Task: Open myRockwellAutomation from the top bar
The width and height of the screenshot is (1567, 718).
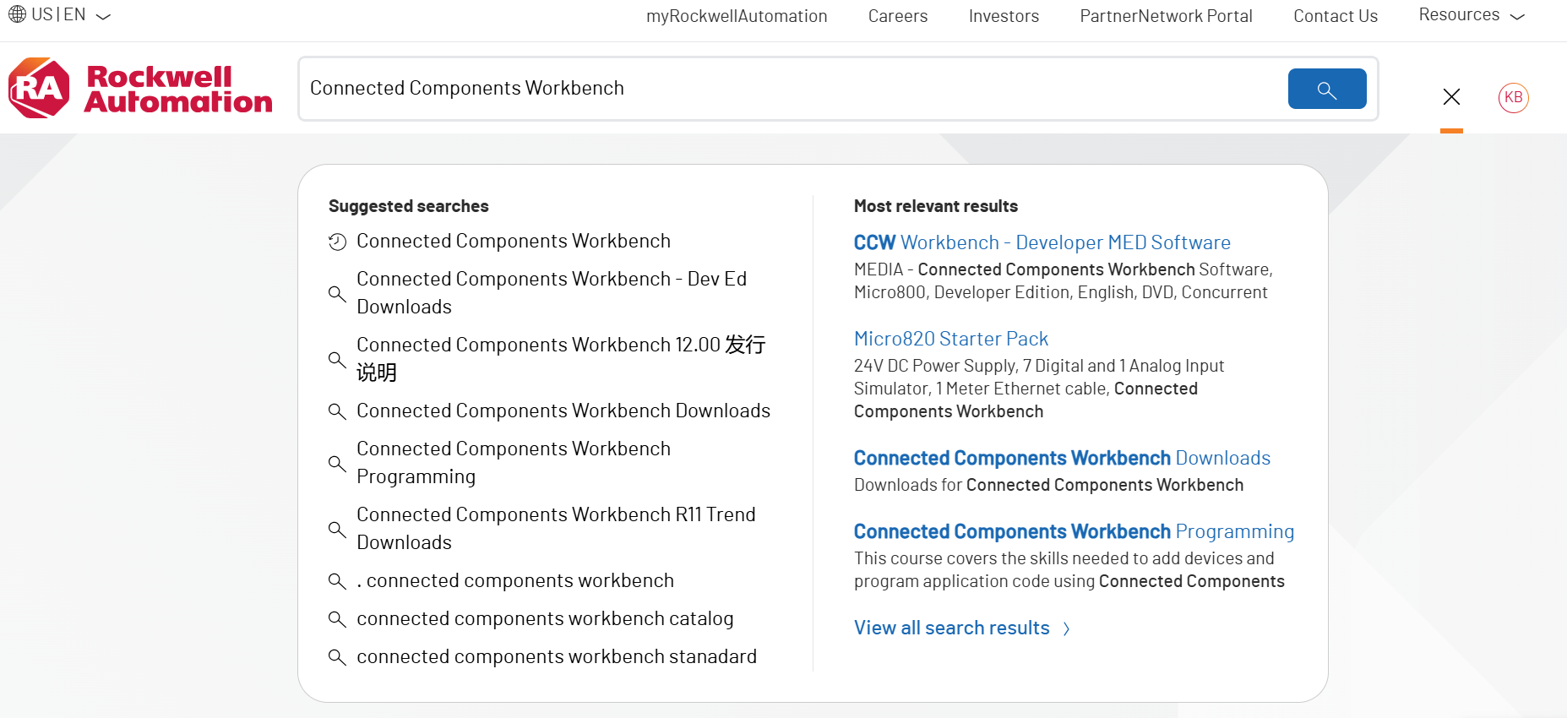Action: click(x=736, y=16)
